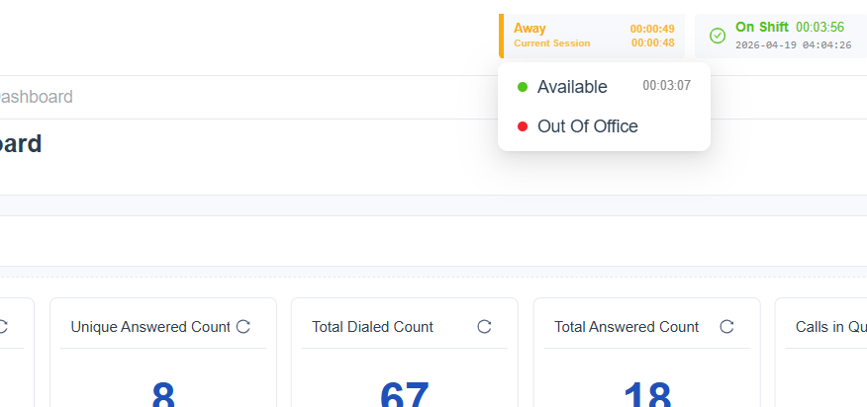Screen dimensions: 867x407
Task: Click the Available timer 00:03:07
Action: [666, 86]
